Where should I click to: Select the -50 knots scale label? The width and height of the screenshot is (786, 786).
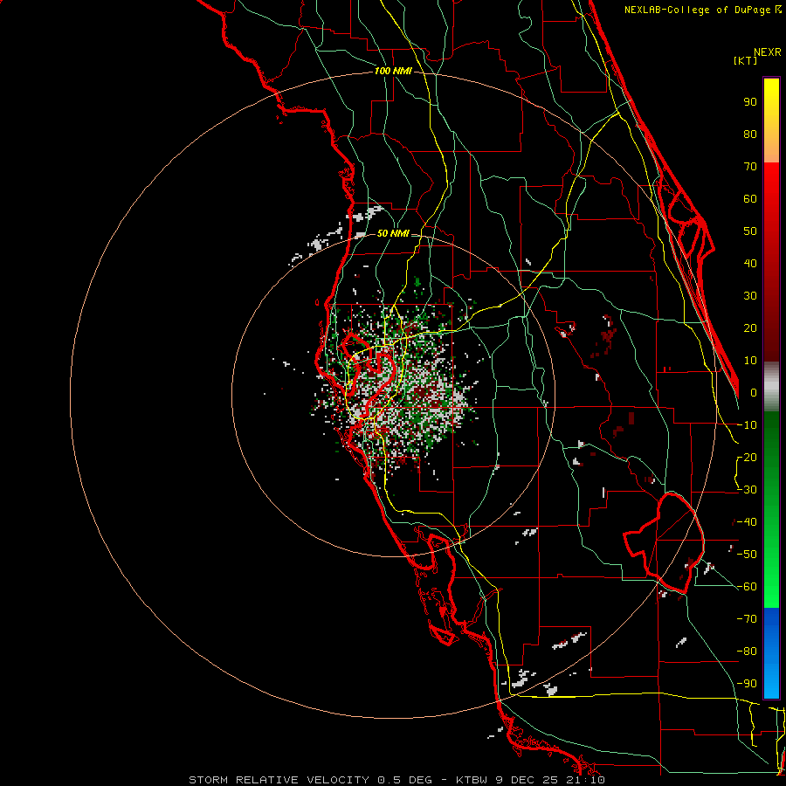click(x=747, y=555)
